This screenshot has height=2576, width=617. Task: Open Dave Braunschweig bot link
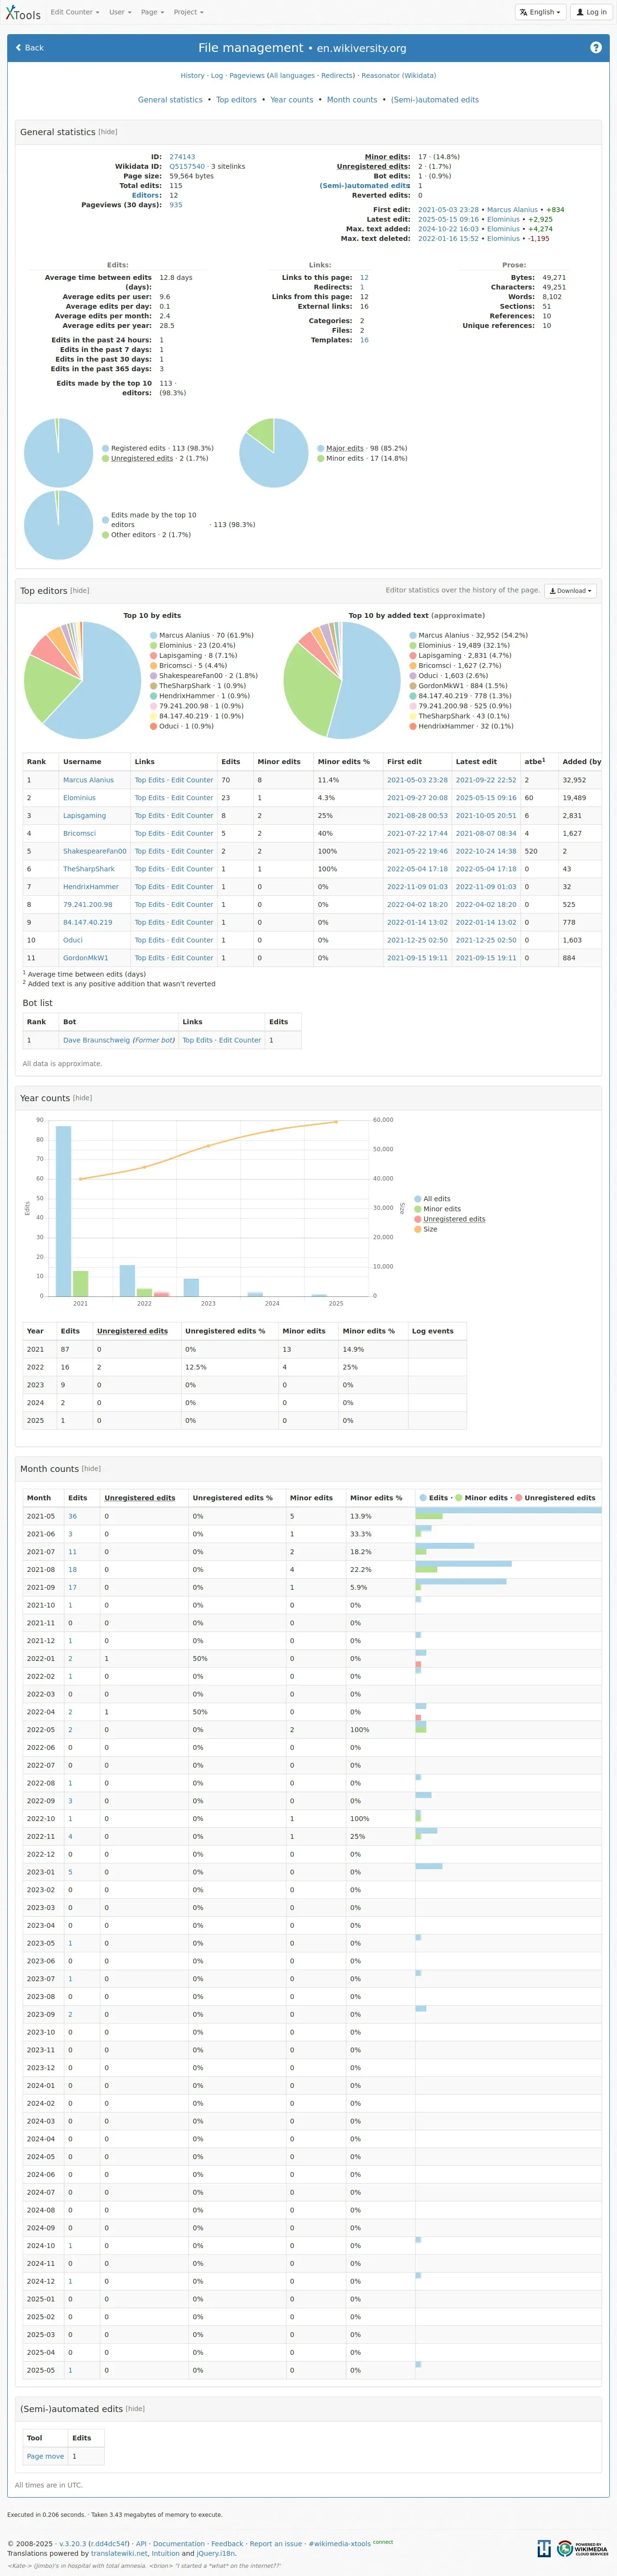96,1040
